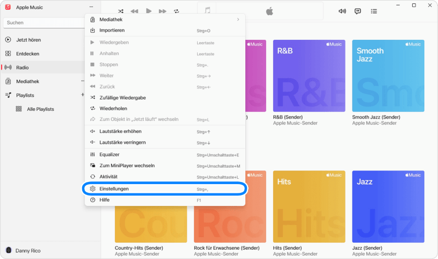Screen dimensions: 438x259
Task: Click the volume speaker icon
Action: click(342, 11)
